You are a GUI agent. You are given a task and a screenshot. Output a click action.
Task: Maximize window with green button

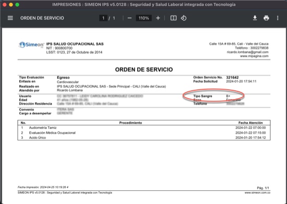[x=17, y=5]
